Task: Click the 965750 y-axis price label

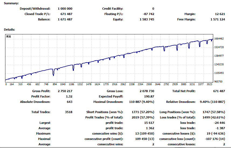Action: [x=219, y=81]
